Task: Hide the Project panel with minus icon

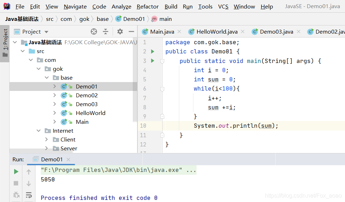Action: click(131, 31)
